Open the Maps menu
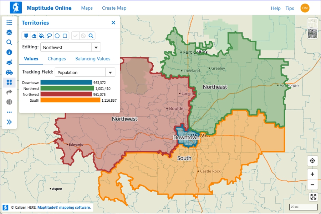321x214 pixels. [87, 8]
